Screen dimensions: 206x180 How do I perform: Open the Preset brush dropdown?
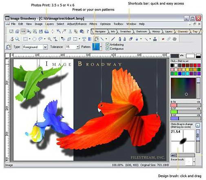194,162
